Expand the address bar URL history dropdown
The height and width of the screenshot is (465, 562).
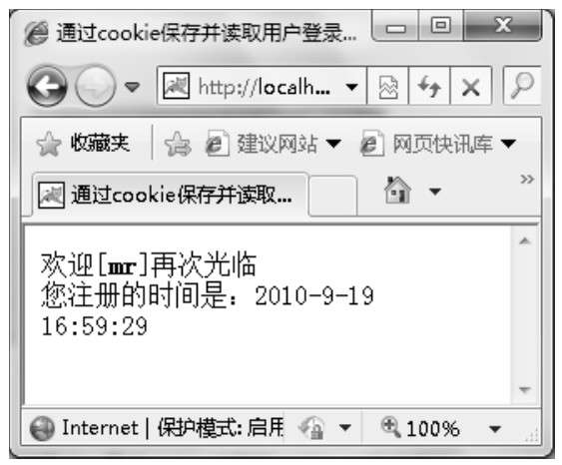pyautogui.click(x=351, y=87)
